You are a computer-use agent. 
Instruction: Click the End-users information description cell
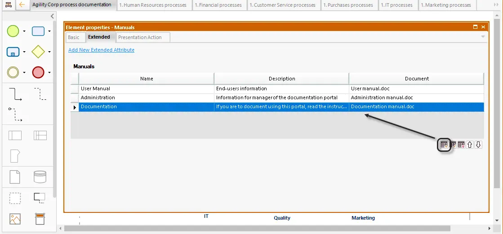(282, 88)
